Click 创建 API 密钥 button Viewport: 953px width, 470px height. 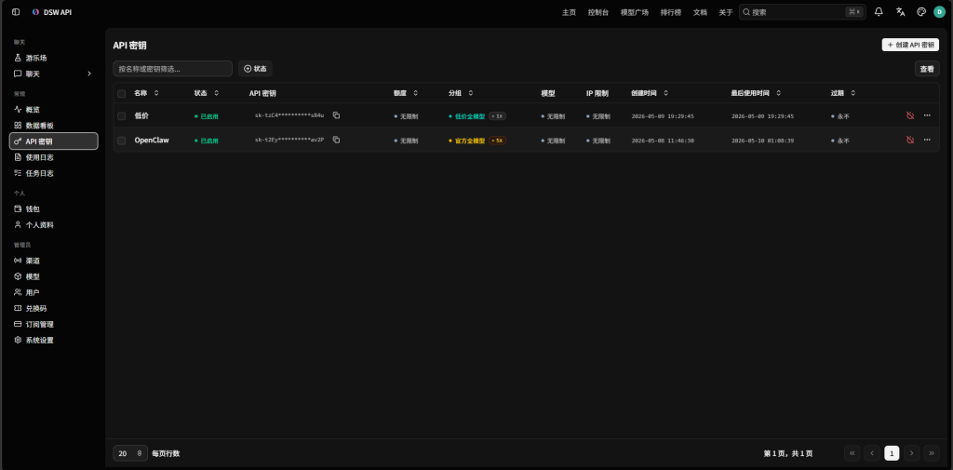pyautogui.click(x=910, y=45)
